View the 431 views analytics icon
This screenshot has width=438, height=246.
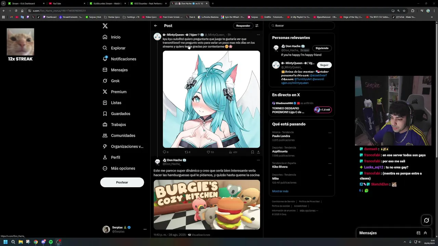pos(231,152)
